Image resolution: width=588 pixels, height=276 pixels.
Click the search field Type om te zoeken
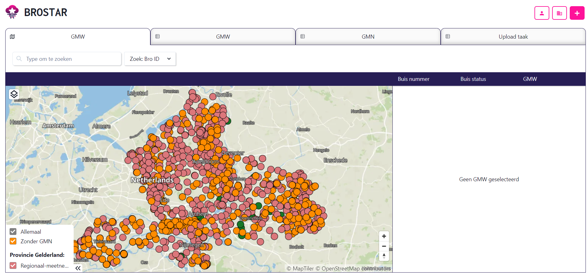point(67,59)
